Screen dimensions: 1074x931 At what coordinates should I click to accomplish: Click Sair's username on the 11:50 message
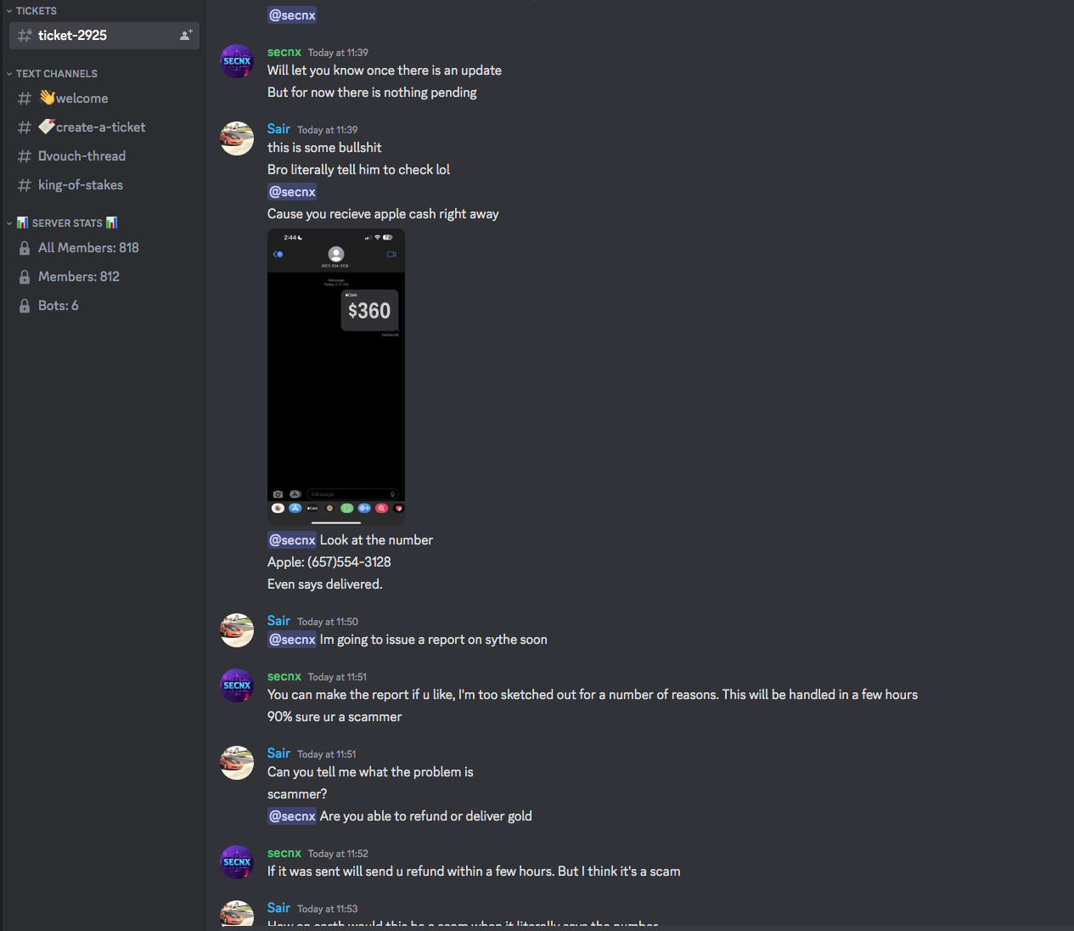pyautogui.click(x=278, y=621)
